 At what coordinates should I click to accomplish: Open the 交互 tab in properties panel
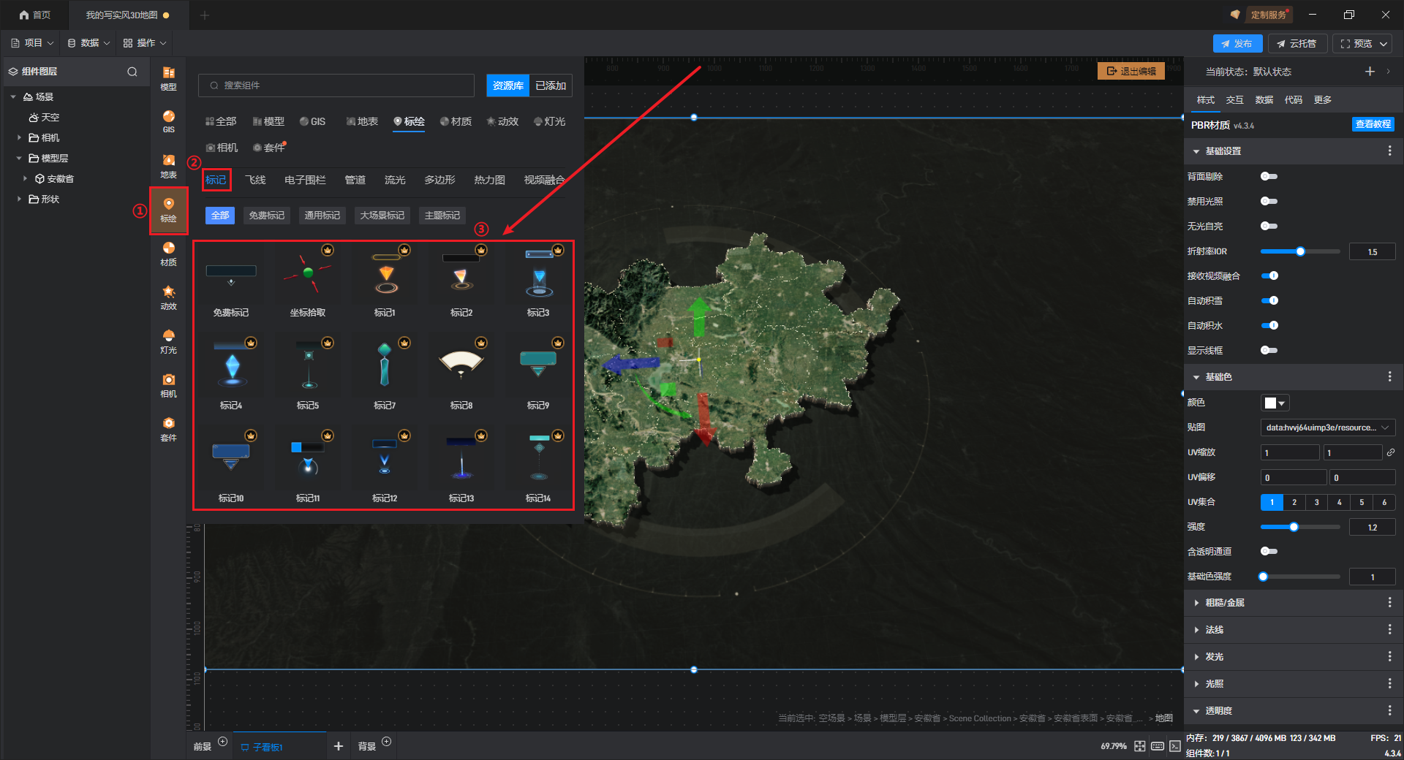click(x=1234, y=99)
